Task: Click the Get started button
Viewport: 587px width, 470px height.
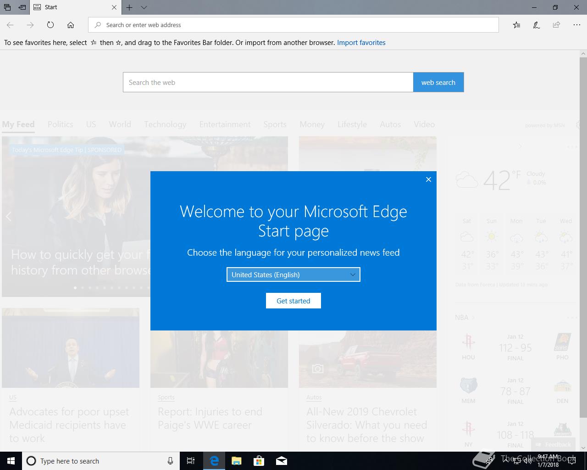Action: pos(293,301)
